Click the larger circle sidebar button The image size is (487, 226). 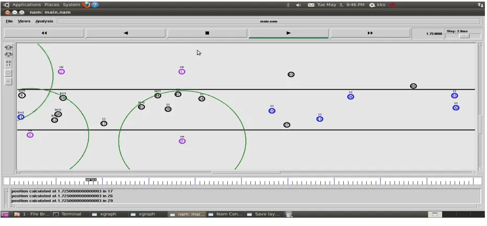pyautogui.click(x=8, y=73)
